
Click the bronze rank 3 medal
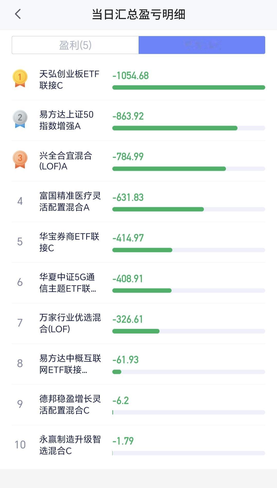point(20,160)
